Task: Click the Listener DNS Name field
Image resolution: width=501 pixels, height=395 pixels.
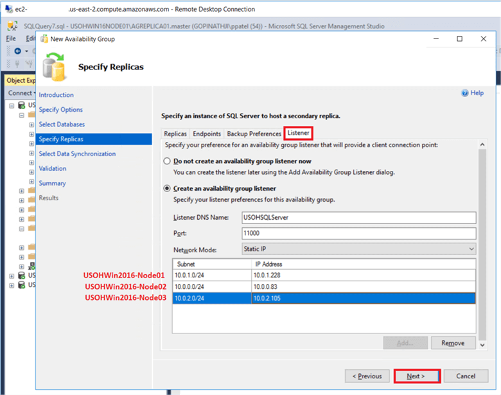Action: [x=359, y=218]
